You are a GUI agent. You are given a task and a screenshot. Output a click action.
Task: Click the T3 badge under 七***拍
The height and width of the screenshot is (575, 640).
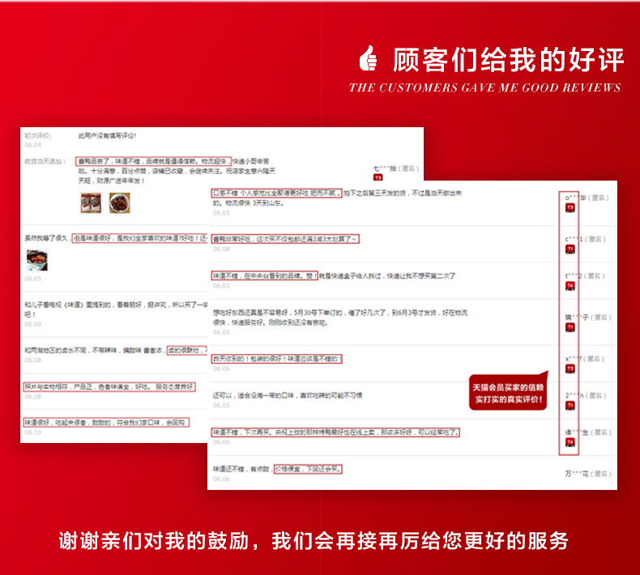coord(378,177)
